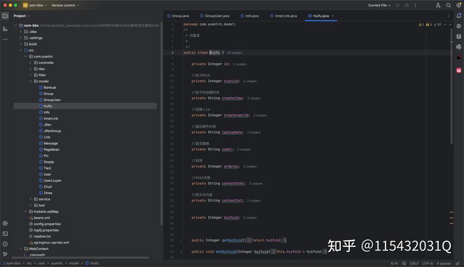464x267 pixels.
Task: Switch to the InnerLink.java tab
Action: 286,16
